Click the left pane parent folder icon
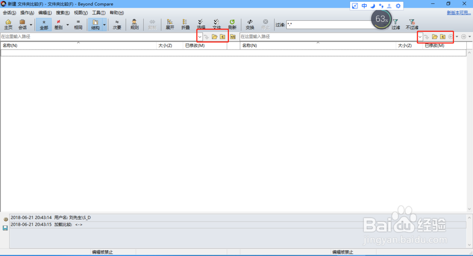The width and height of the screenshot is (473, 256). [x=222, y=37]
